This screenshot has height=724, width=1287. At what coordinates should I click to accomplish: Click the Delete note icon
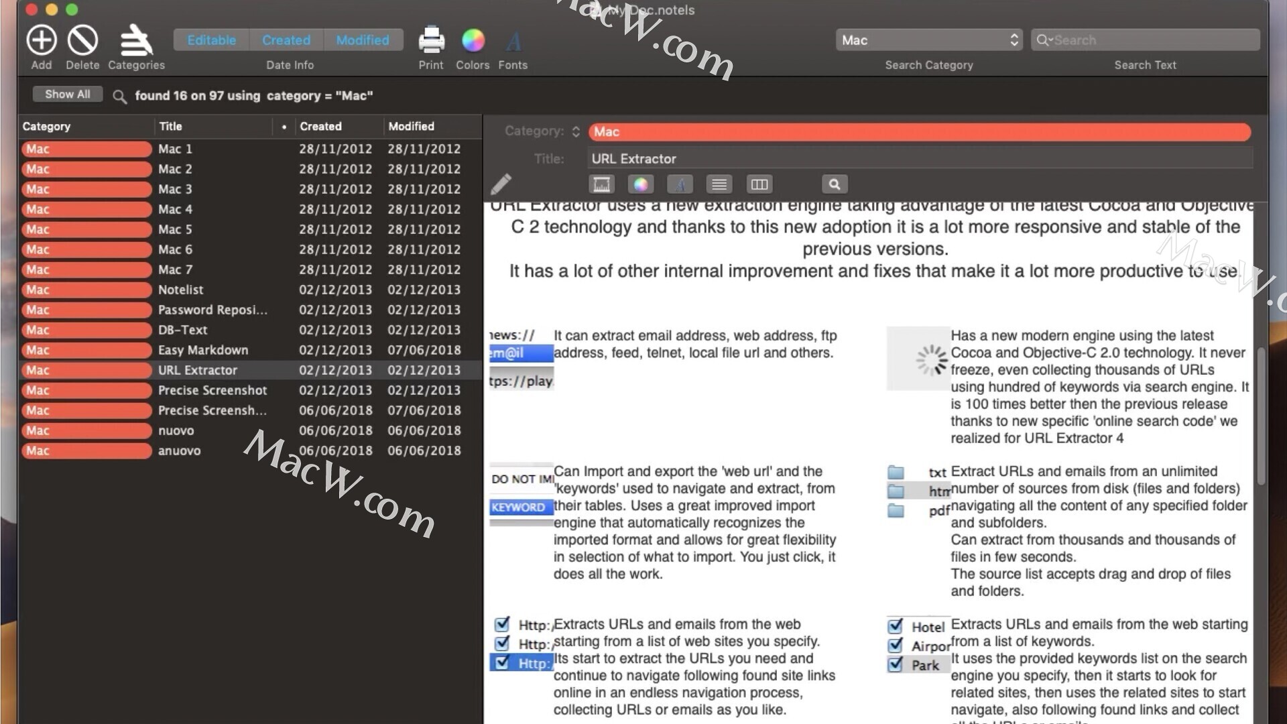tap(82, 40)
